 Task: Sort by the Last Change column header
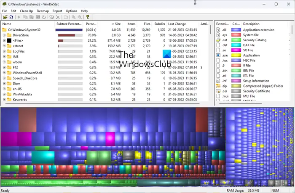point(182,24)
